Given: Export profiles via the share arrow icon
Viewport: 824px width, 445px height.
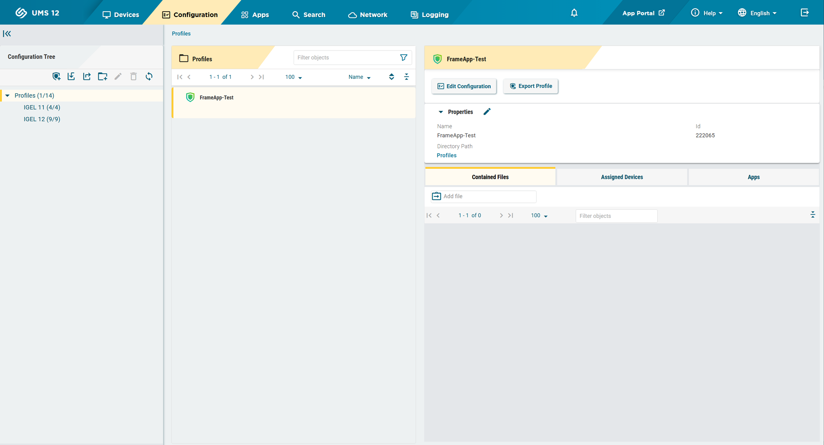Looking at the screenshot, I should pyautogui.click(x=87, y=76).
